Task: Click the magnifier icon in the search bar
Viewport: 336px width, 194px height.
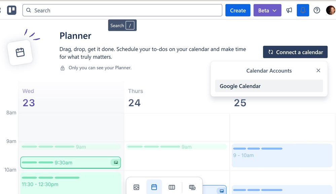Action: 29,10
